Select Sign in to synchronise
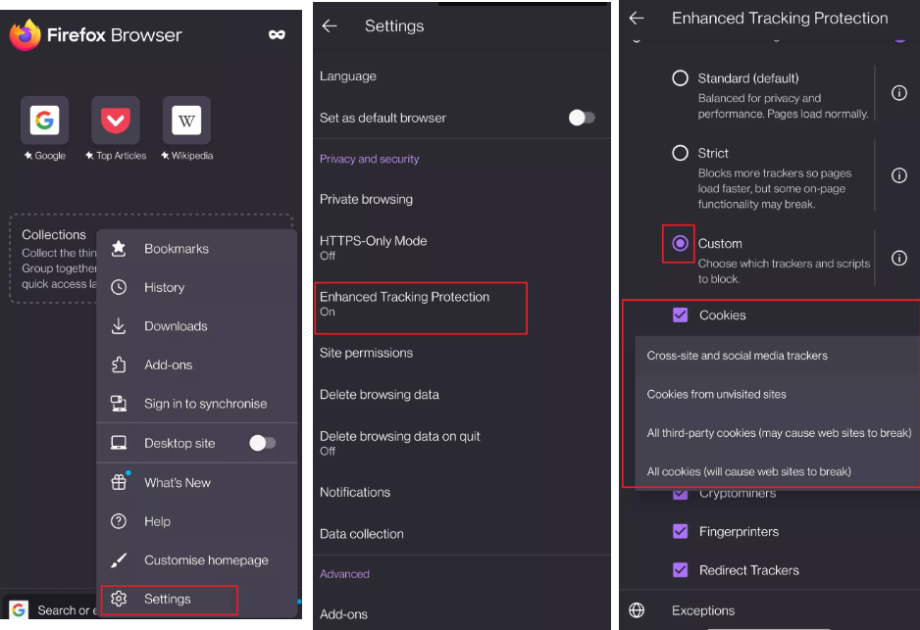 [x=197, y=404]
